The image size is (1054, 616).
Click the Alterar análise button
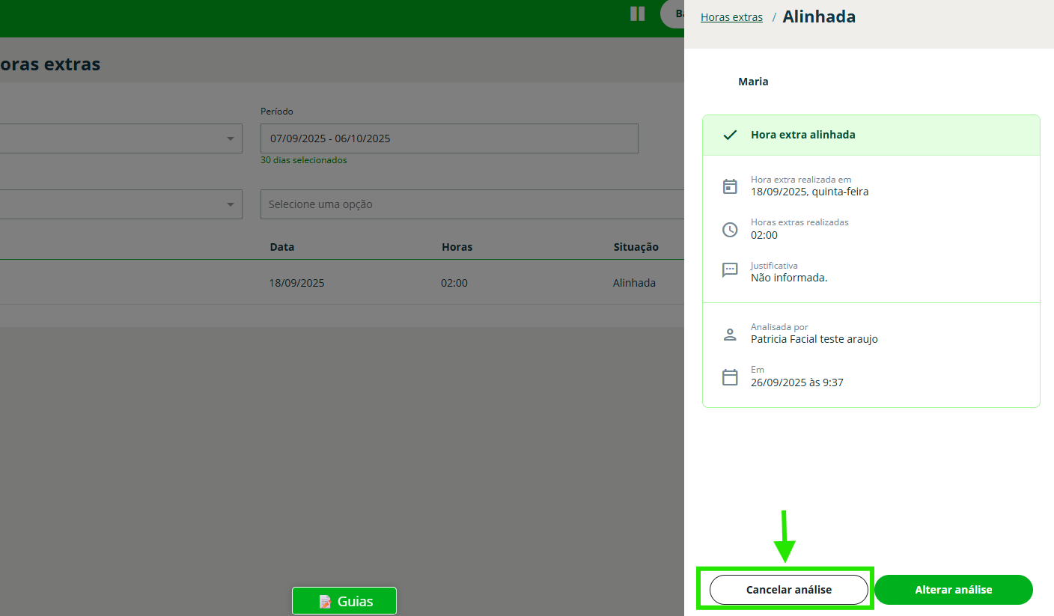pyautogui.click(x=953, y=590)
